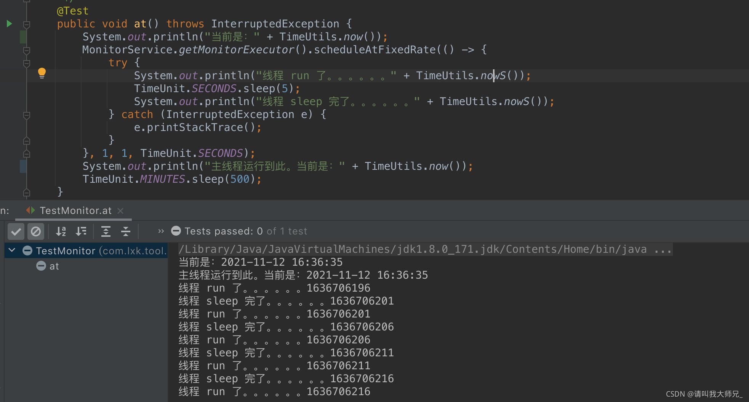Screen dimensions: 749x402
Task: Open the hidden toolbar actions overflow
Action: pos(160,231)
